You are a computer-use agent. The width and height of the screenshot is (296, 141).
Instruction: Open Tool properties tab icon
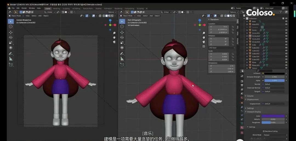pyautogui.click(x=242, y=76)
